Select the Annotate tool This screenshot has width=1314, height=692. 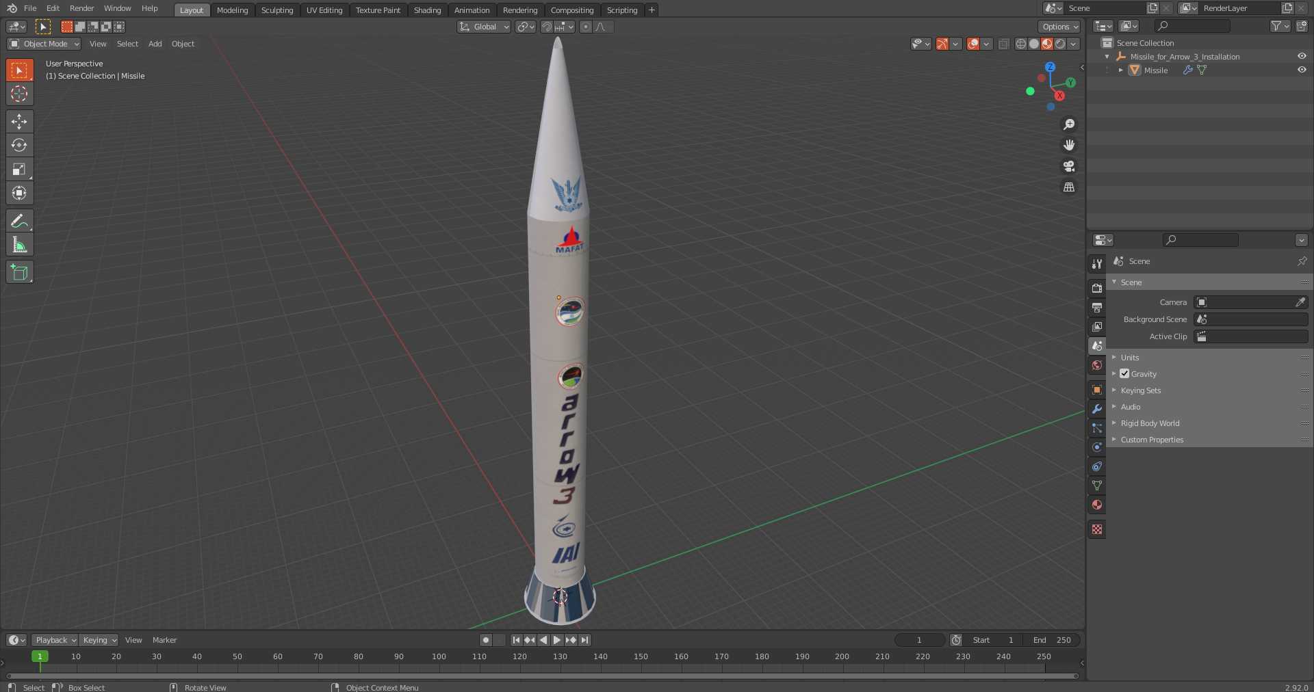coord(19,221)
